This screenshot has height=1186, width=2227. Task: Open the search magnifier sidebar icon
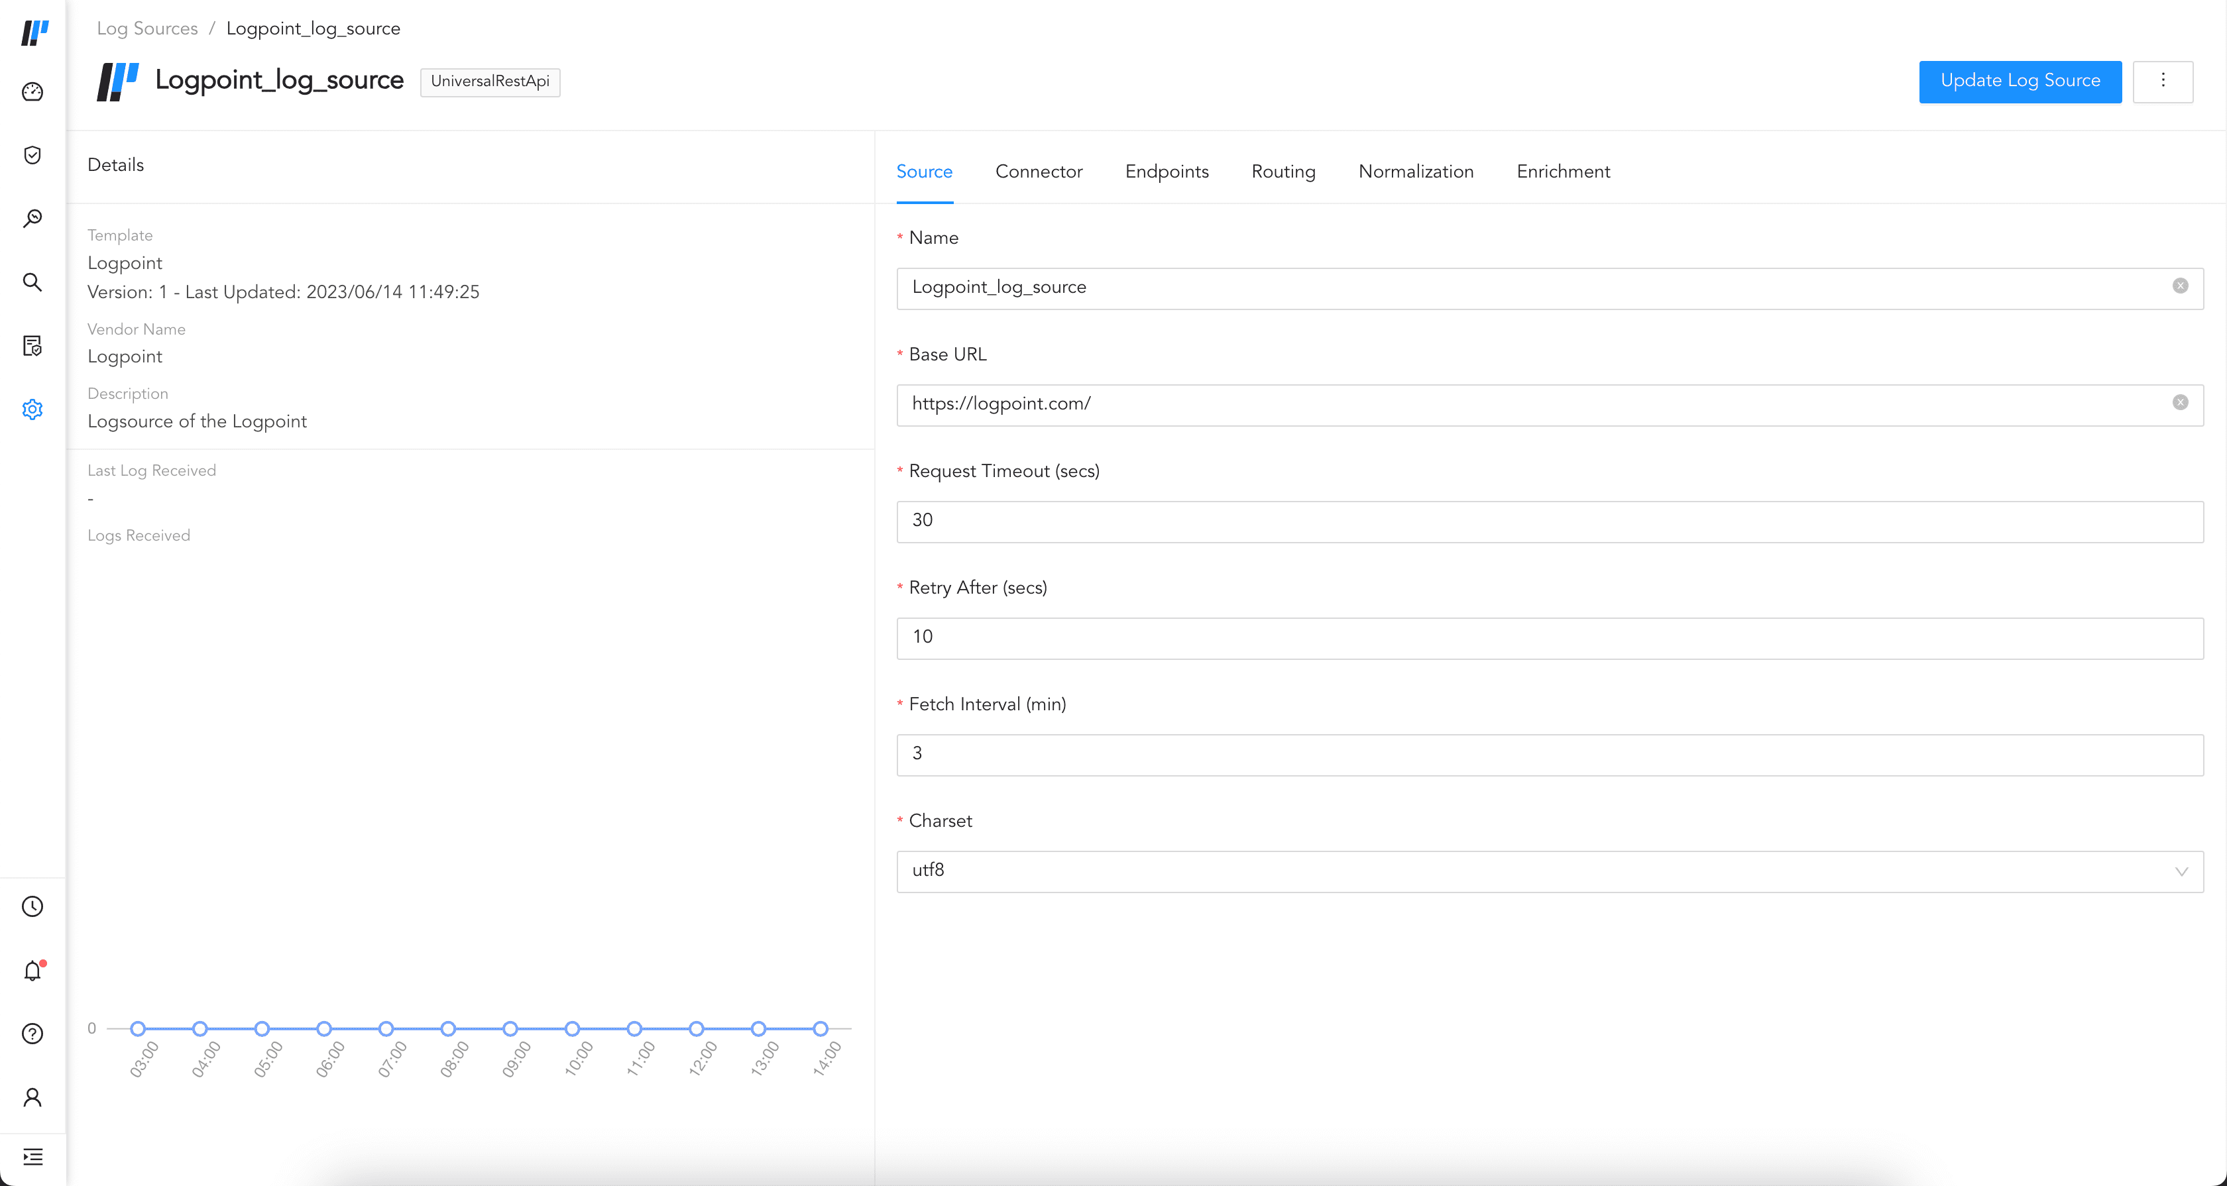click(32, 282)
